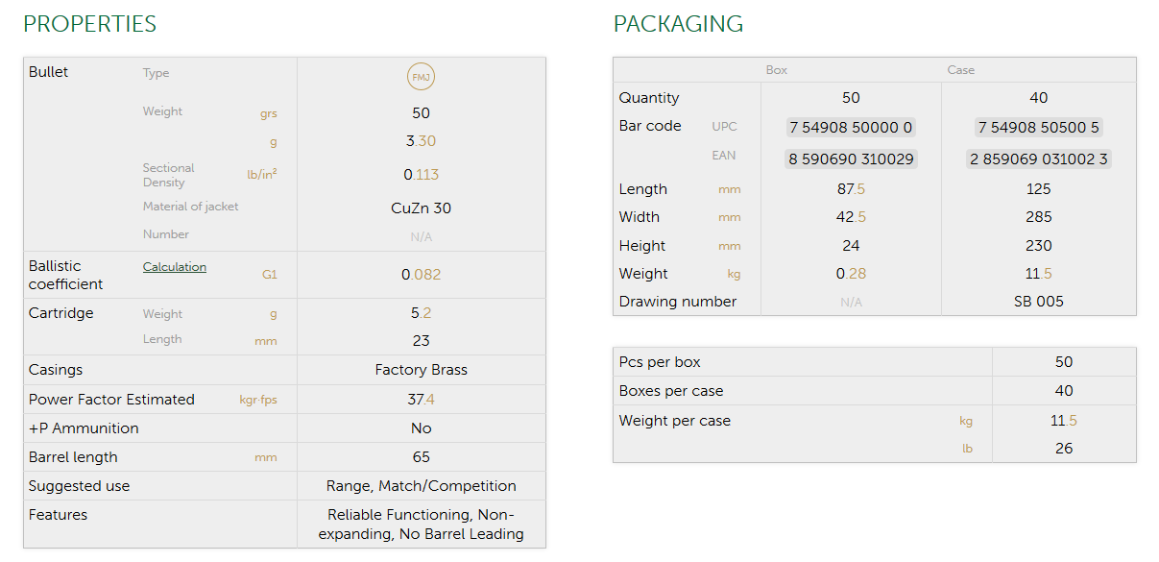1159x562 pixels.
Task: Click the FMJ bullet type icon
Action: (421, 77)
